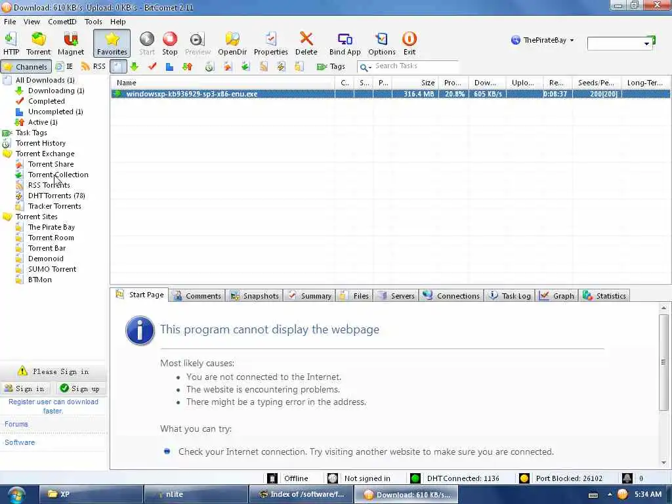Image resolution: width=672 pixels, height=504 pixels.
Task: Toggle the RSS panel button
Action: [93, 66]
